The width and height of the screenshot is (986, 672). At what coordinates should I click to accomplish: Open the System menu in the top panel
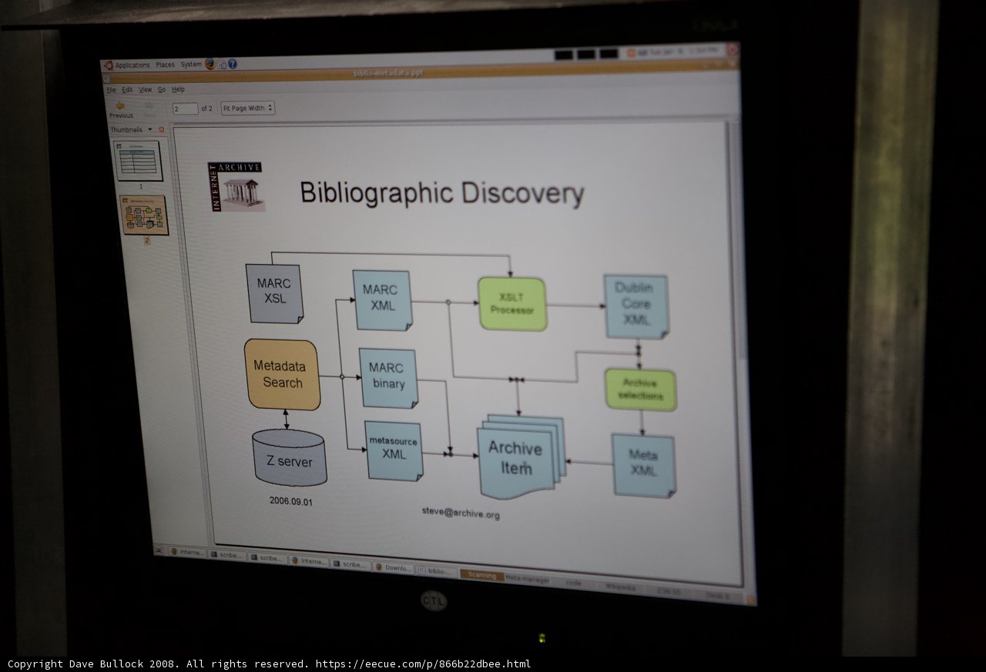[x=191, y=65]
